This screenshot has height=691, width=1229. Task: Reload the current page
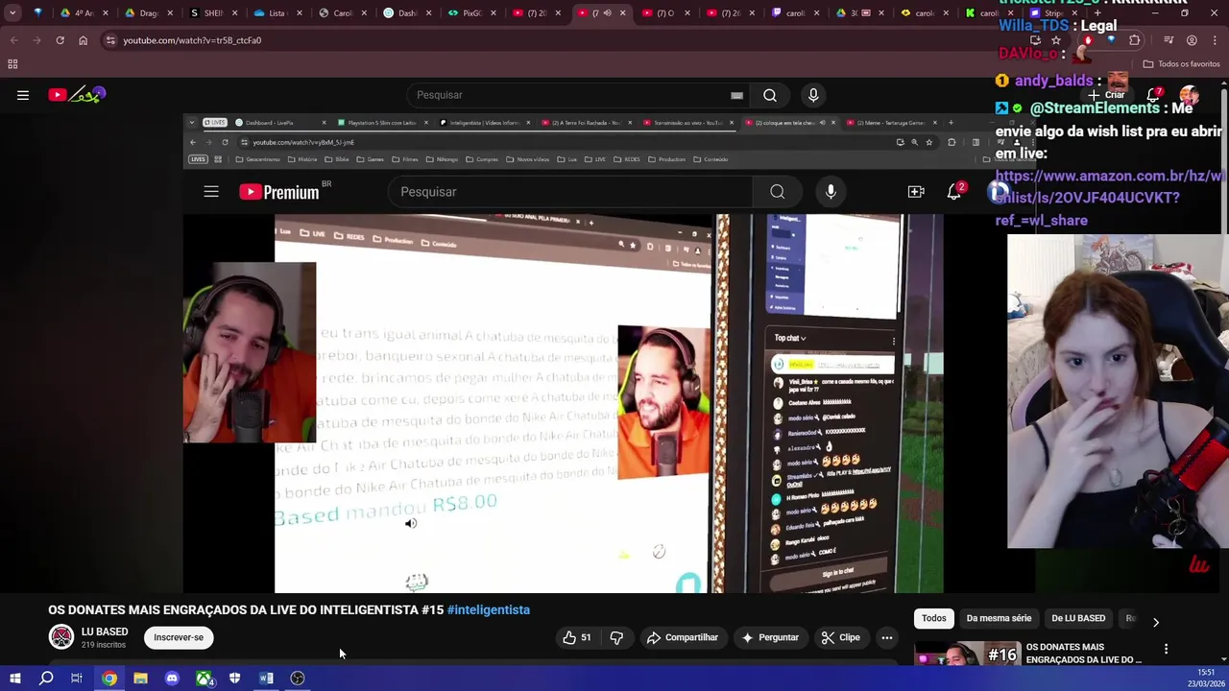coord(60,40)
